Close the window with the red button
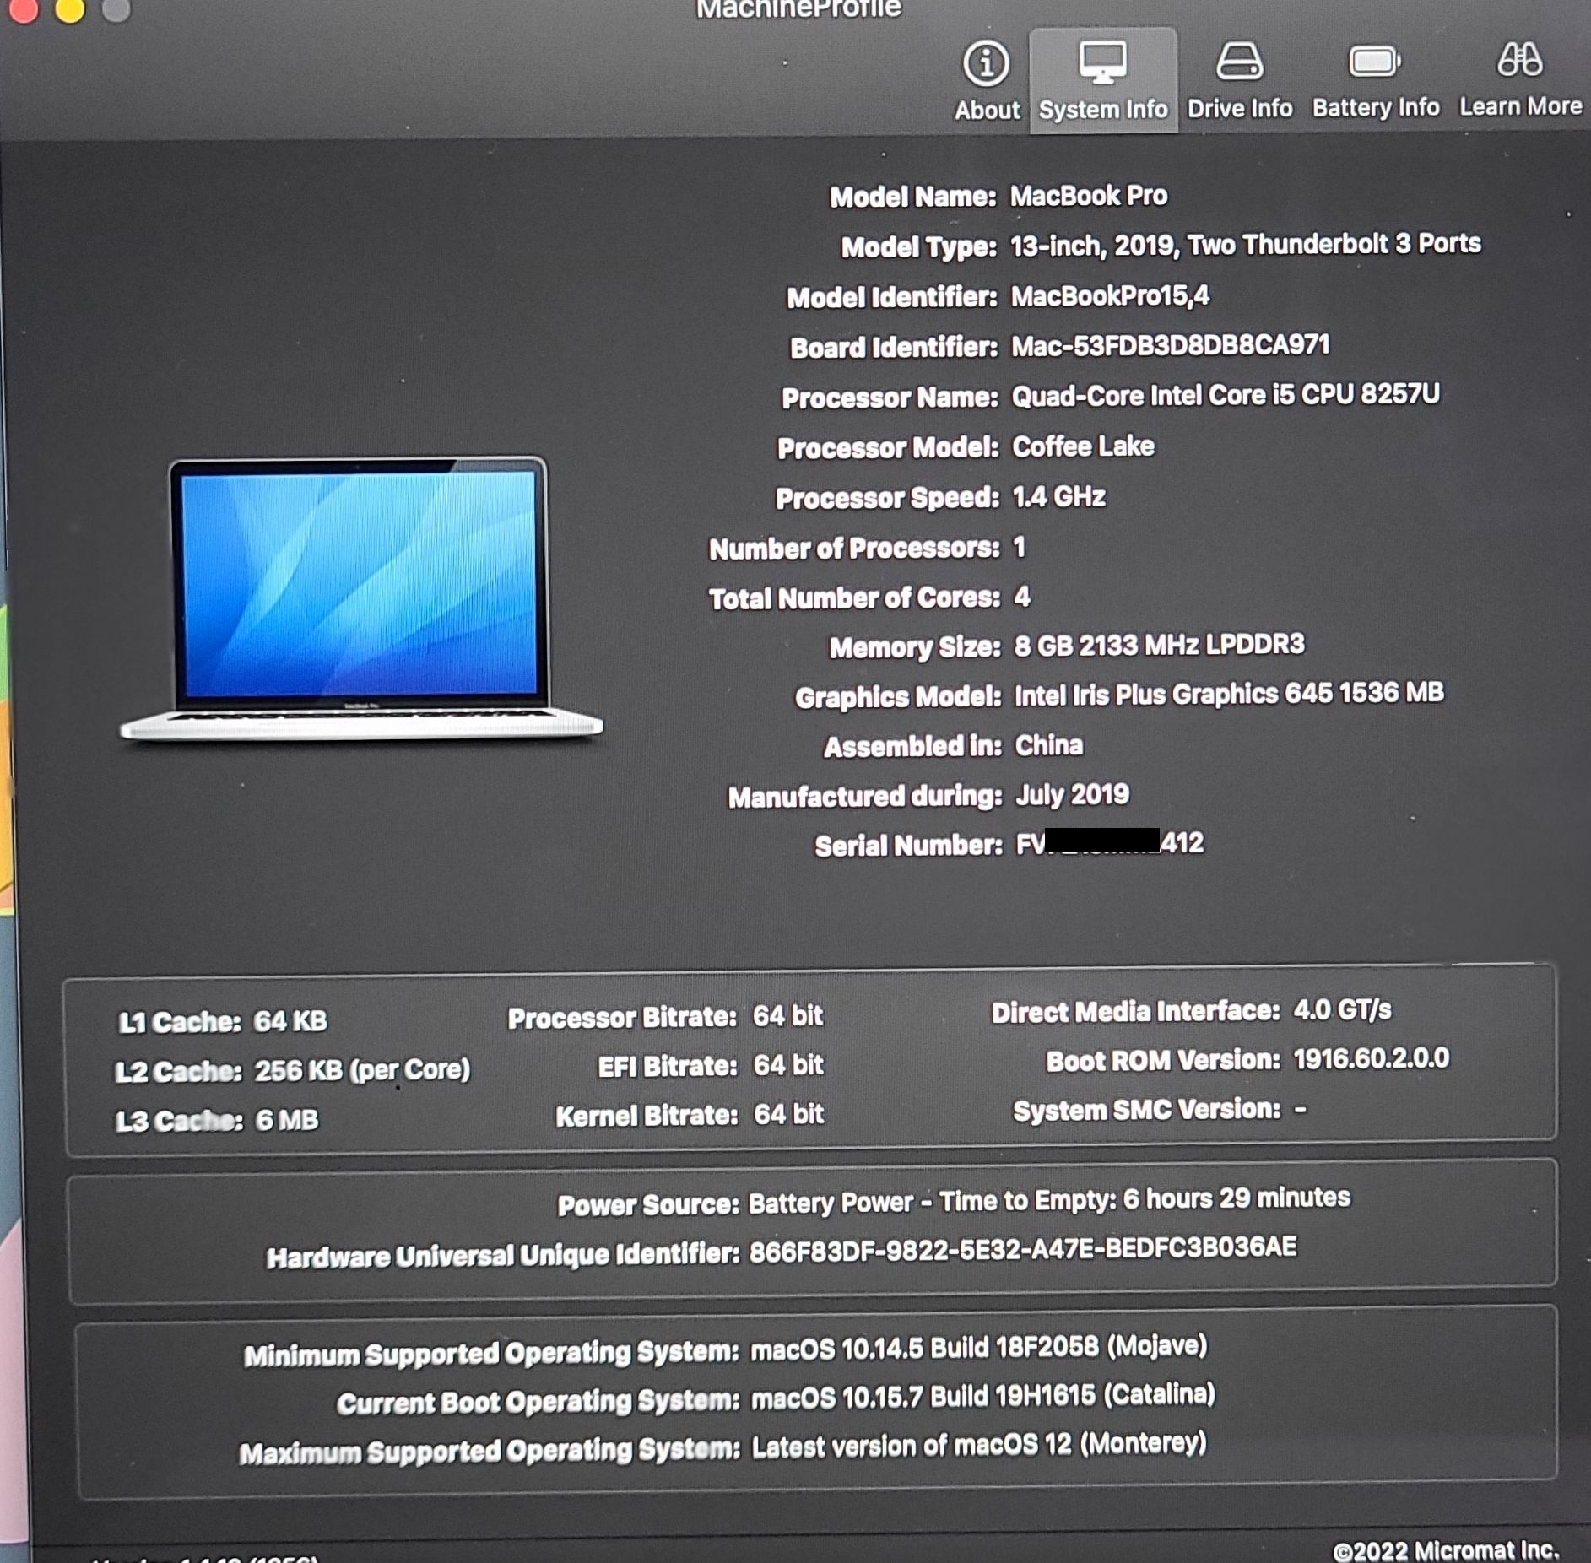 [x=23, y=8]
